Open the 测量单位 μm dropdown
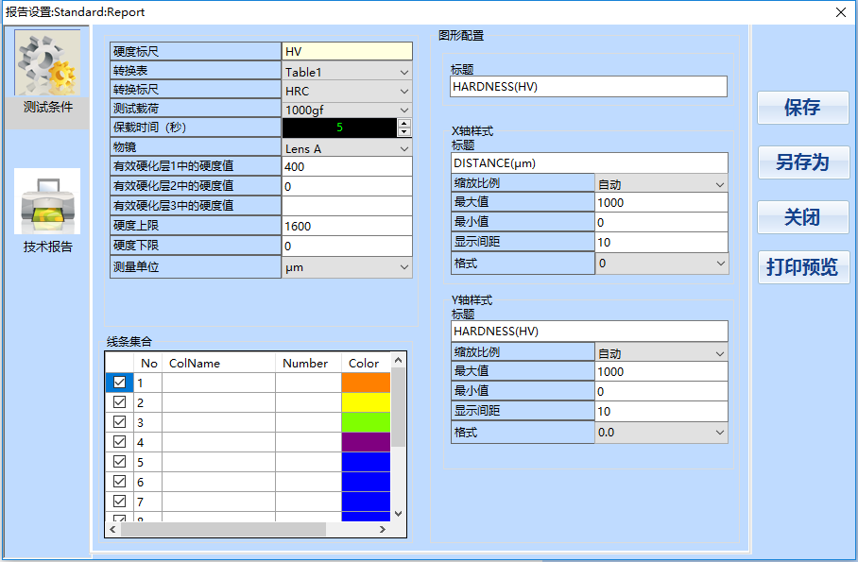This screenshot has height=562, width=858. coord(403,267)
